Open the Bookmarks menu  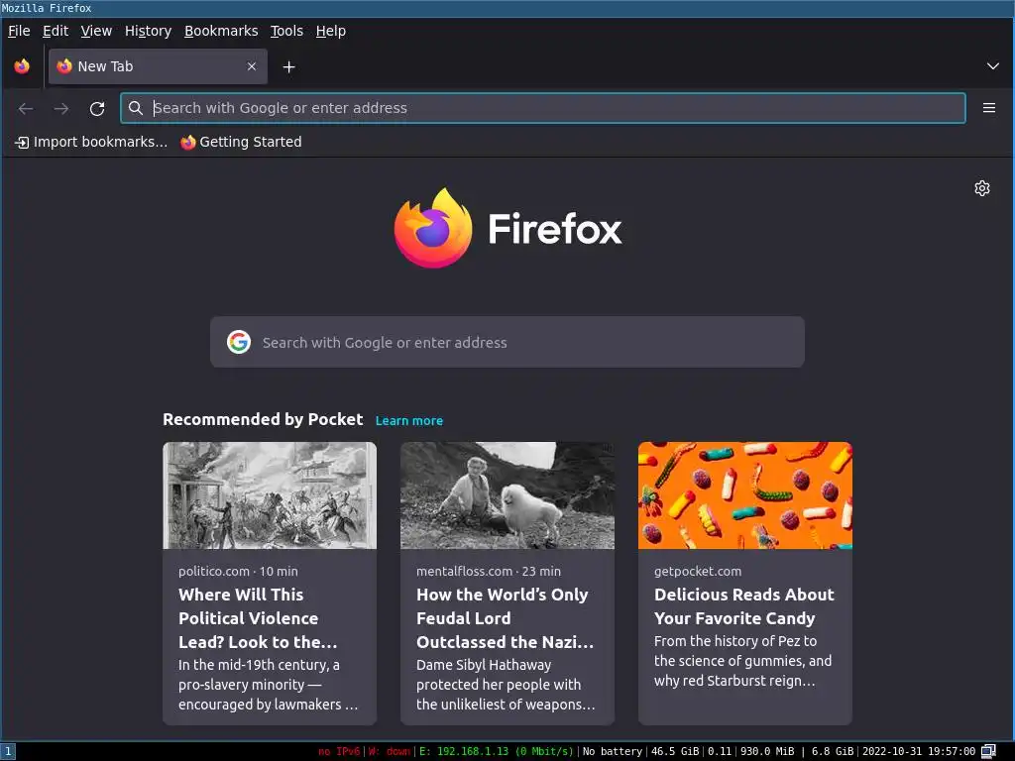tap(221, 31)
